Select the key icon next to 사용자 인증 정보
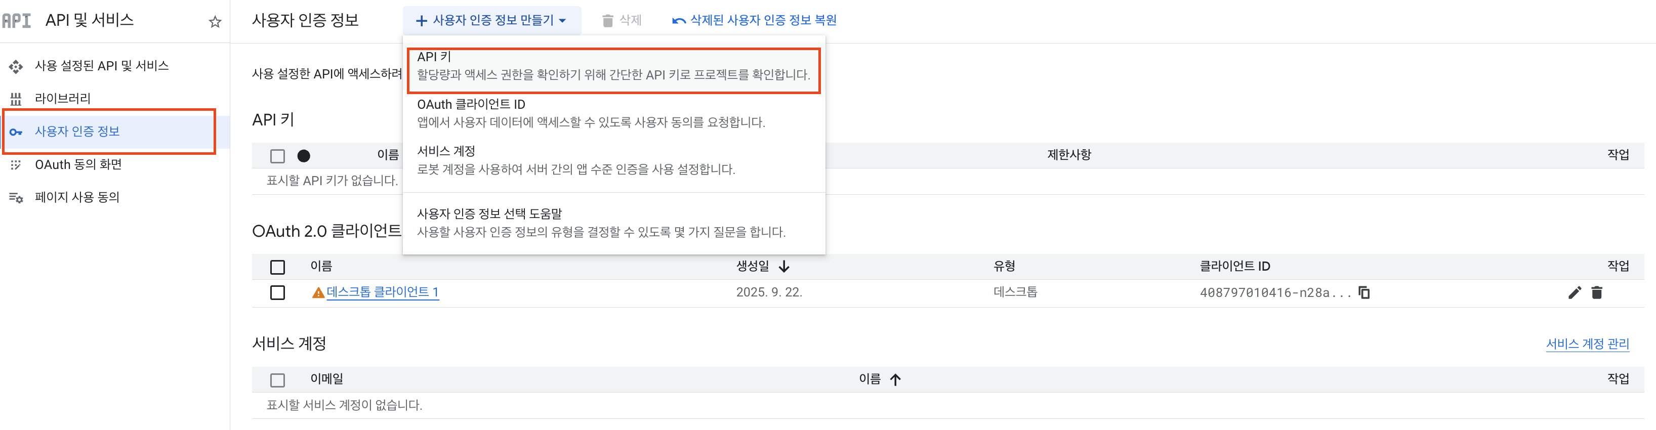The height and width of the screenshot is (430, 1656). click(15, 131)
